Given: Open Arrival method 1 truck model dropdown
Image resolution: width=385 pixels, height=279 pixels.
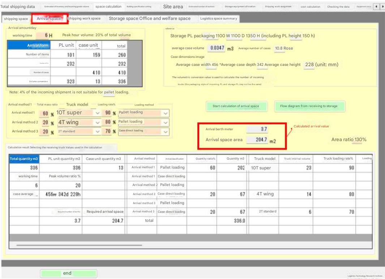Looking at the screenshot, I should [x=98, y=113].
